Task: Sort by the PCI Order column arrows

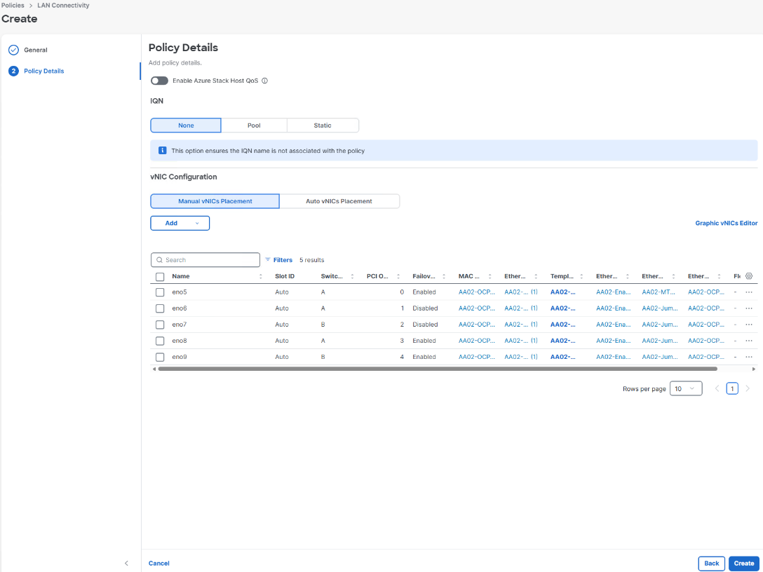Action: (x=398, y=276)
